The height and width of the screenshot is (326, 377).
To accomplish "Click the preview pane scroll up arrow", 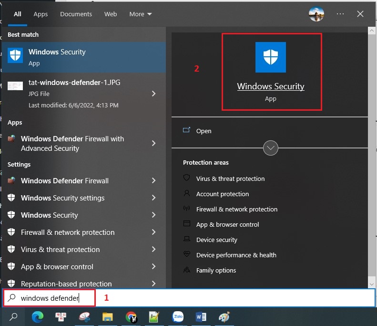I will coord(371,31).
